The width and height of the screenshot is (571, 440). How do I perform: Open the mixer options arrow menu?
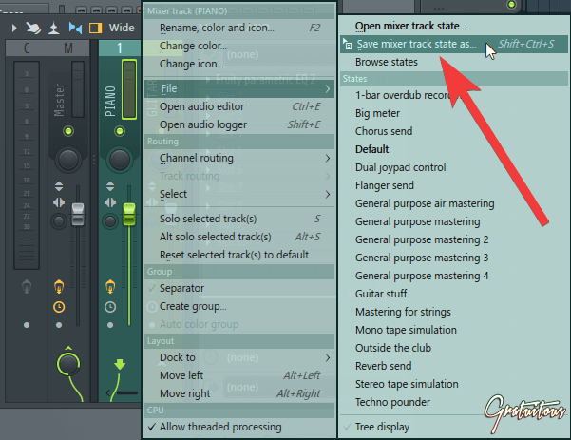pos(14,29)
